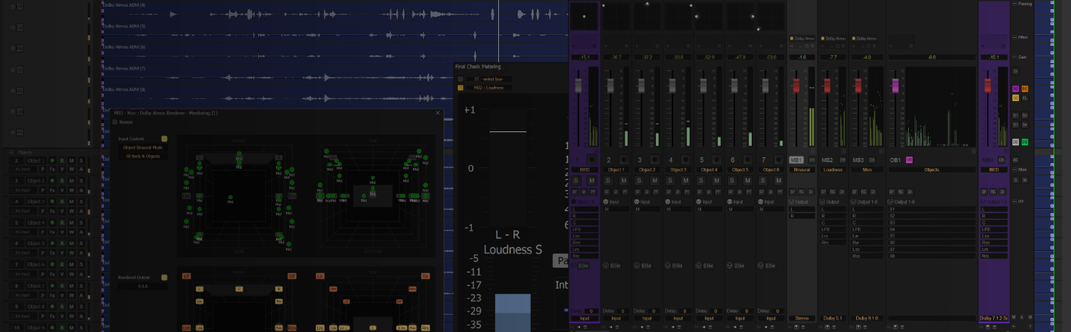Mute the Object 3 mixer channel
The width and height of the screenshot is (1071, 332).
tap(685, 181)
